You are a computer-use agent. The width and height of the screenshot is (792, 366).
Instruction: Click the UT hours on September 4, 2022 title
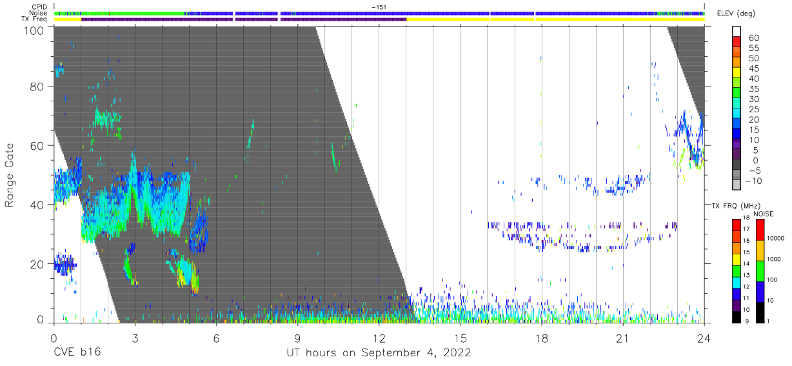pyautogui.click(x=379, y=353)
